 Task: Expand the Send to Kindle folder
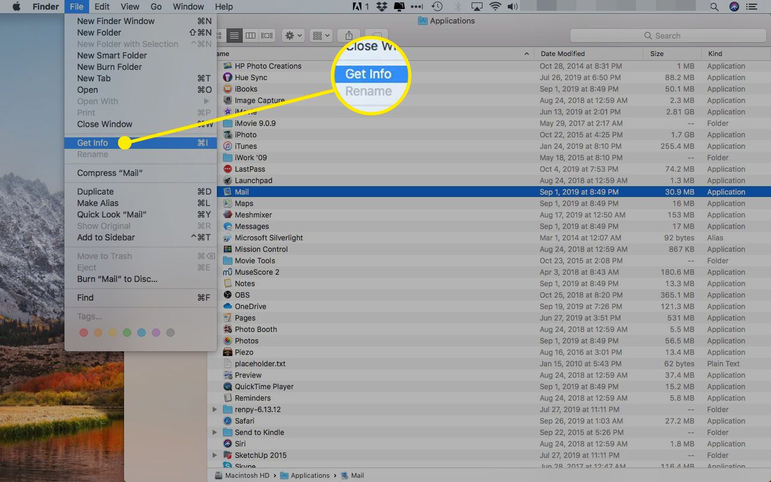215,433
